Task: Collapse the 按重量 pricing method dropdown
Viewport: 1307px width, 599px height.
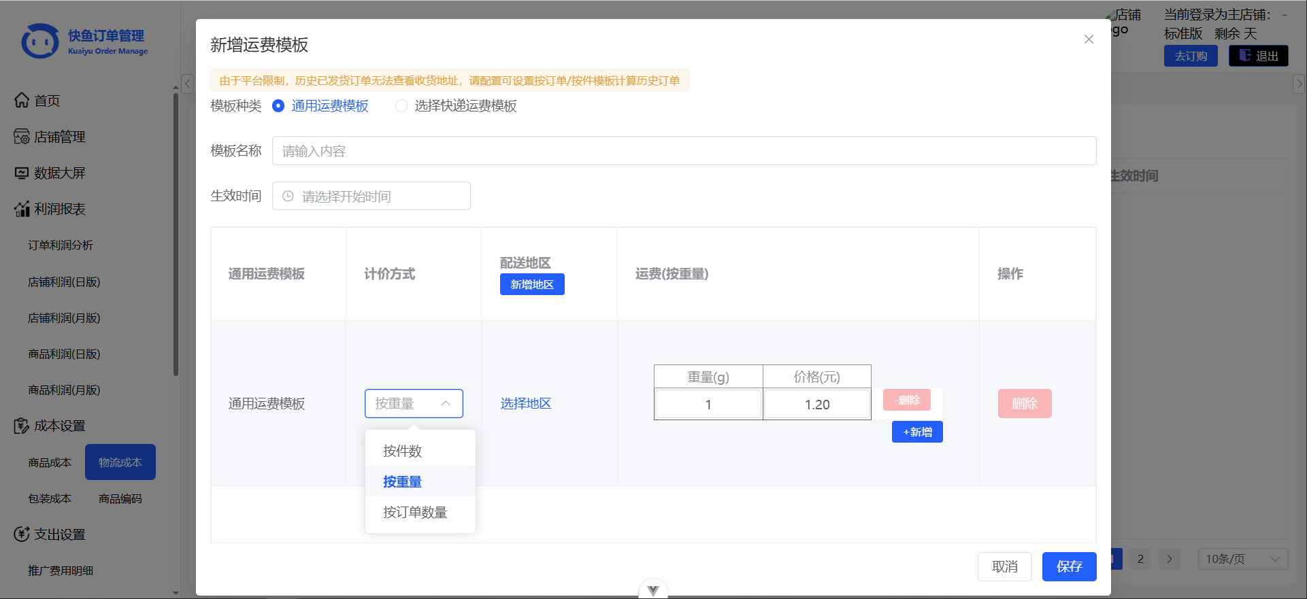Action: click(x=446, y=404)
